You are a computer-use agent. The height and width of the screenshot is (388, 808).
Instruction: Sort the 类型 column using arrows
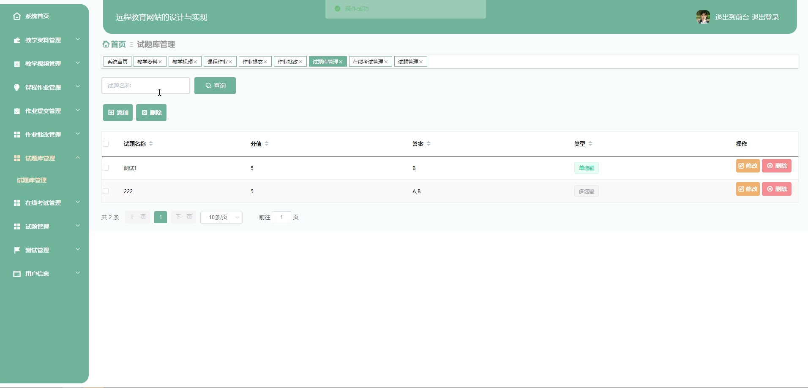point(590,144)
